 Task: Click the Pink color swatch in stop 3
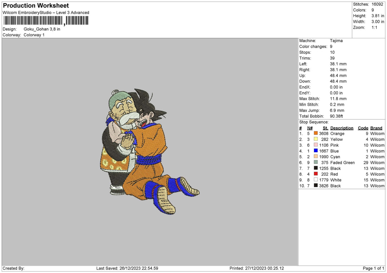tap(316, 145)
